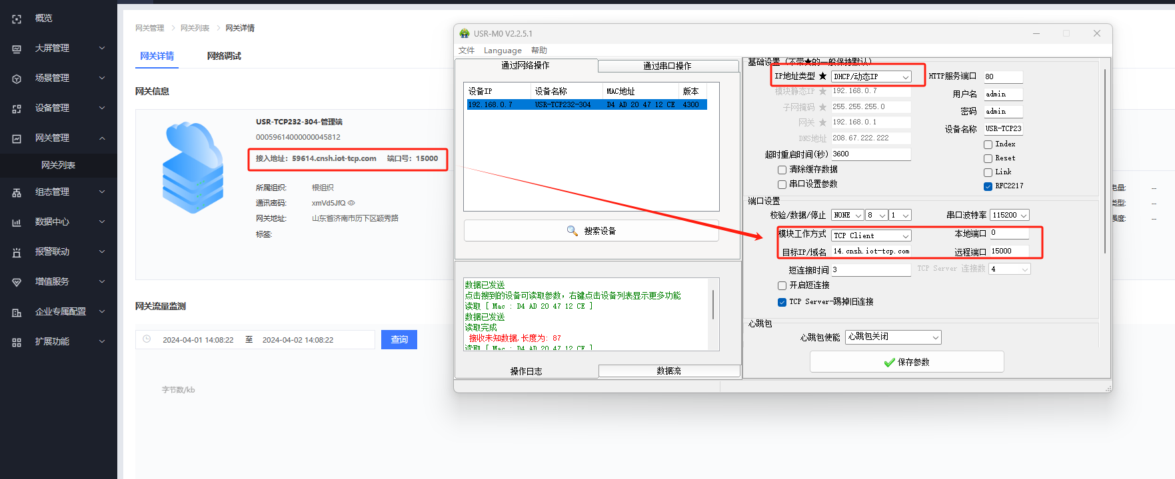Tick the 串口设置参数 checkbox
1175x479 pixels.
782,184
